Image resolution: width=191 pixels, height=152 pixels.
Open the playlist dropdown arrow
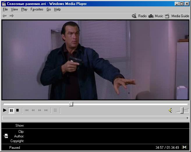click(187, 118)
